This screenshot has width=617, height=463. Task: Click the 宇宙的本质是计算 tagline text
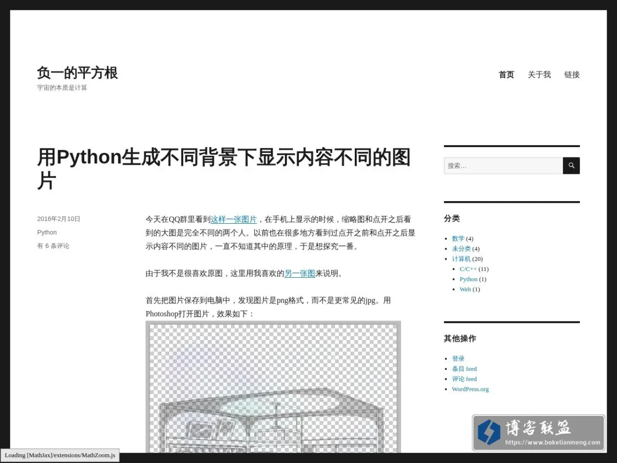(62, 88)
